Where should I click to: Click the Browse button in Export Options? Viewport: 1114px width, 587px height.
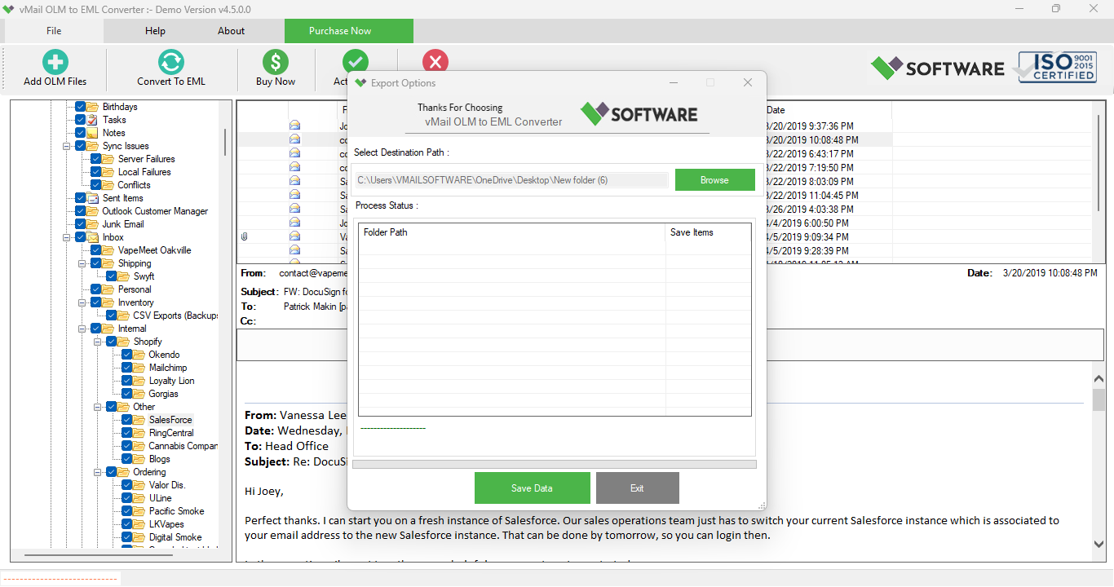point(714,179)
